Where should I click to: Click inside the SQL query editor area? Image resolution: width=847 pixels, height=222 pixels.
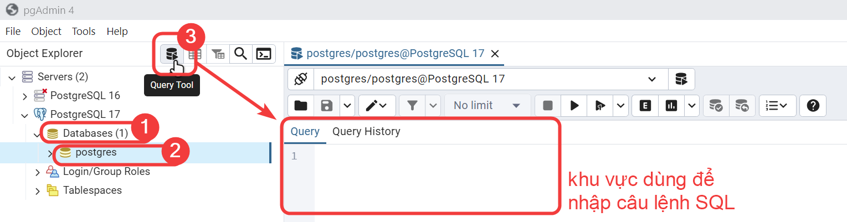click(432, 177)
